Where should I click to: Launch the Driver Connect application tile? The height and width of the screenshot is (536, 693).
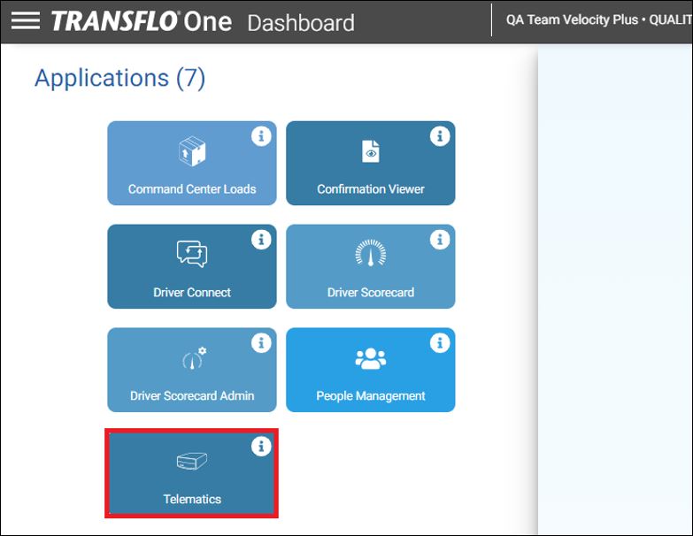[192, 266]
